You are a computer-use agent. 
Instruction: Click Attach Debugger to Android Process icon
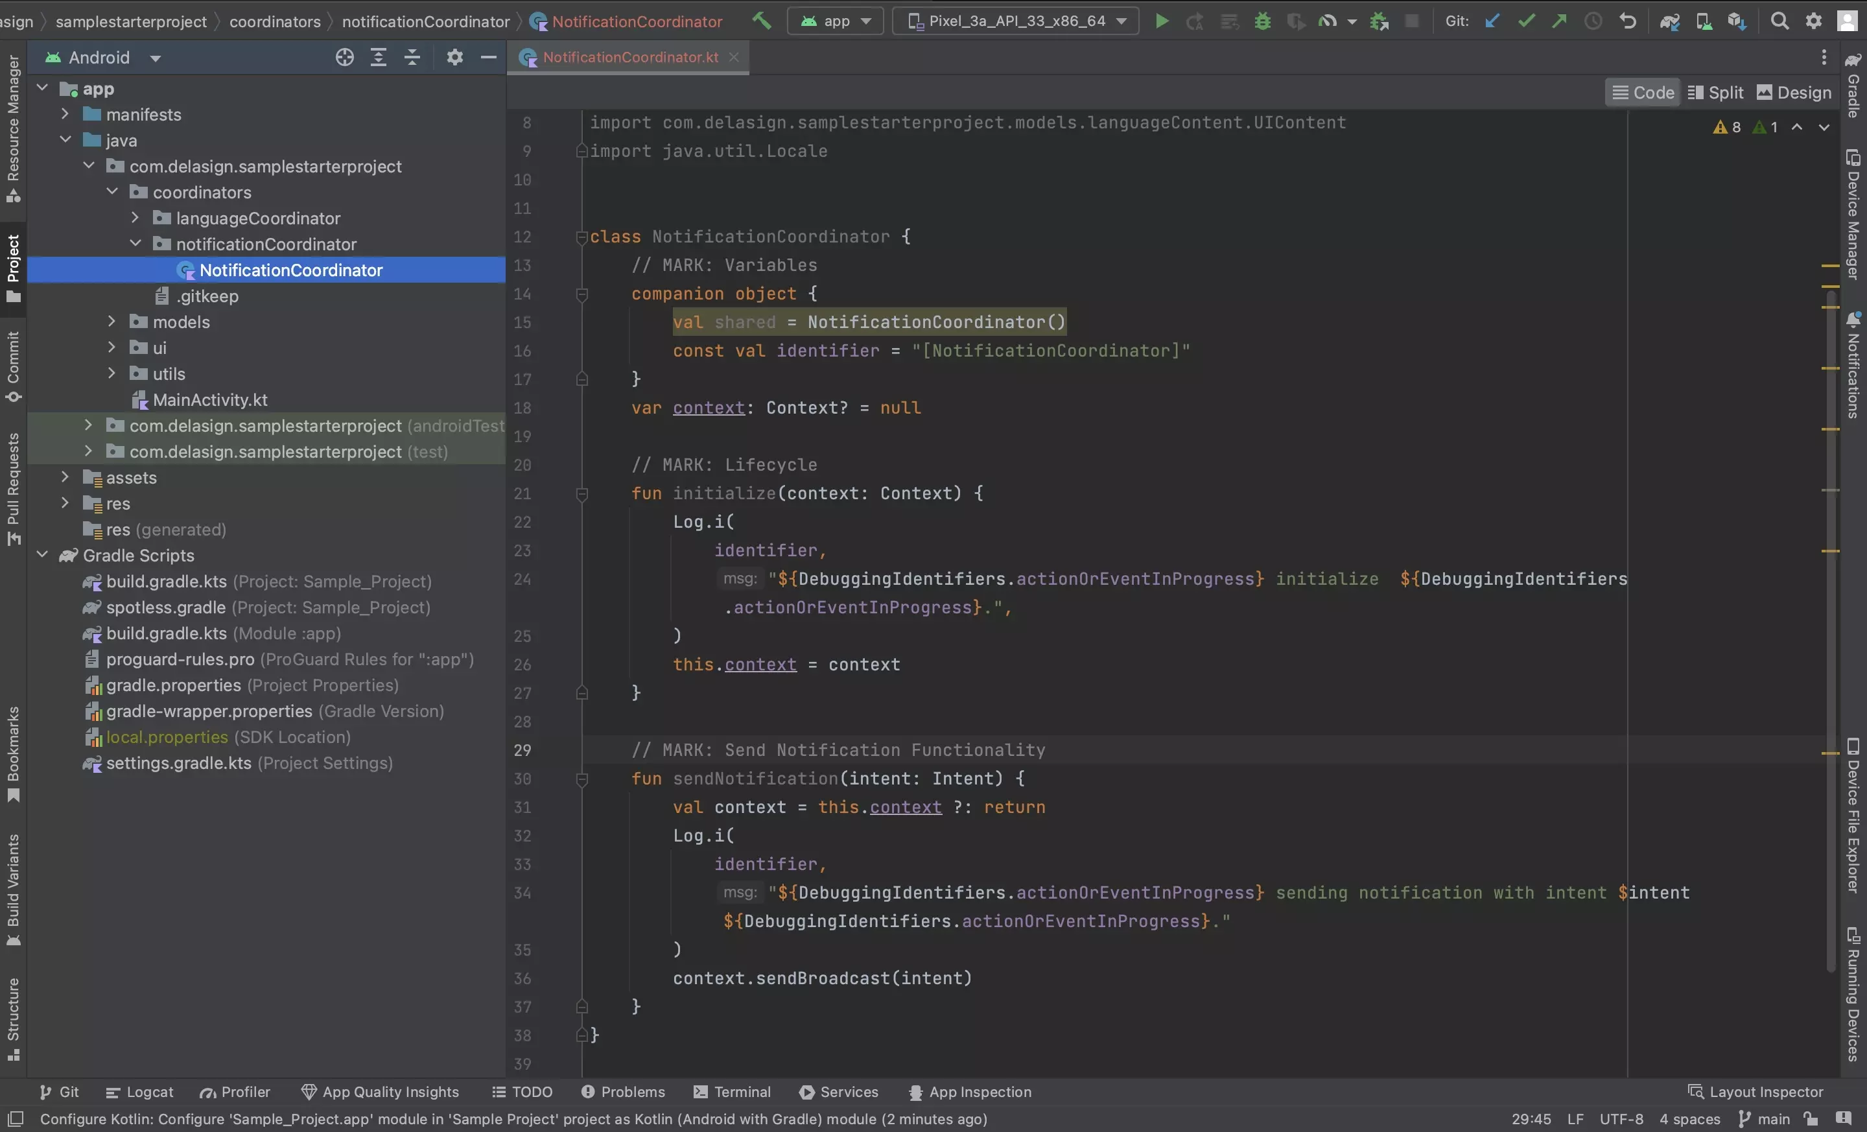tap(1379, 21)
